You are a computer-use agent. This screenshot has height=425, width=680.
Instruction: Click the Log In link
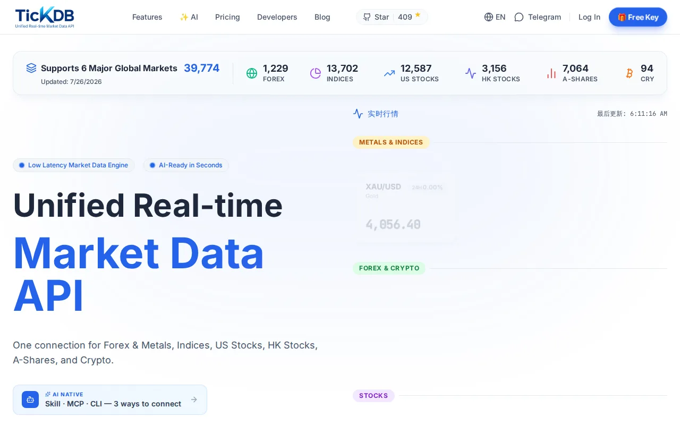[x=590, y=17]
